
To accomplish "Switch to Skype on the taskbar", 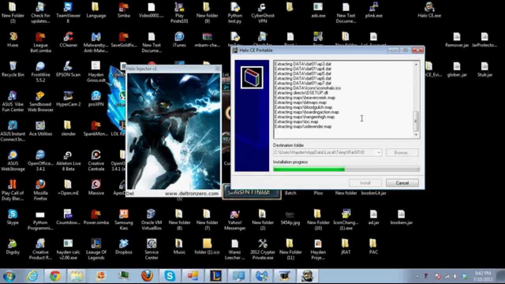I will 170,276.
